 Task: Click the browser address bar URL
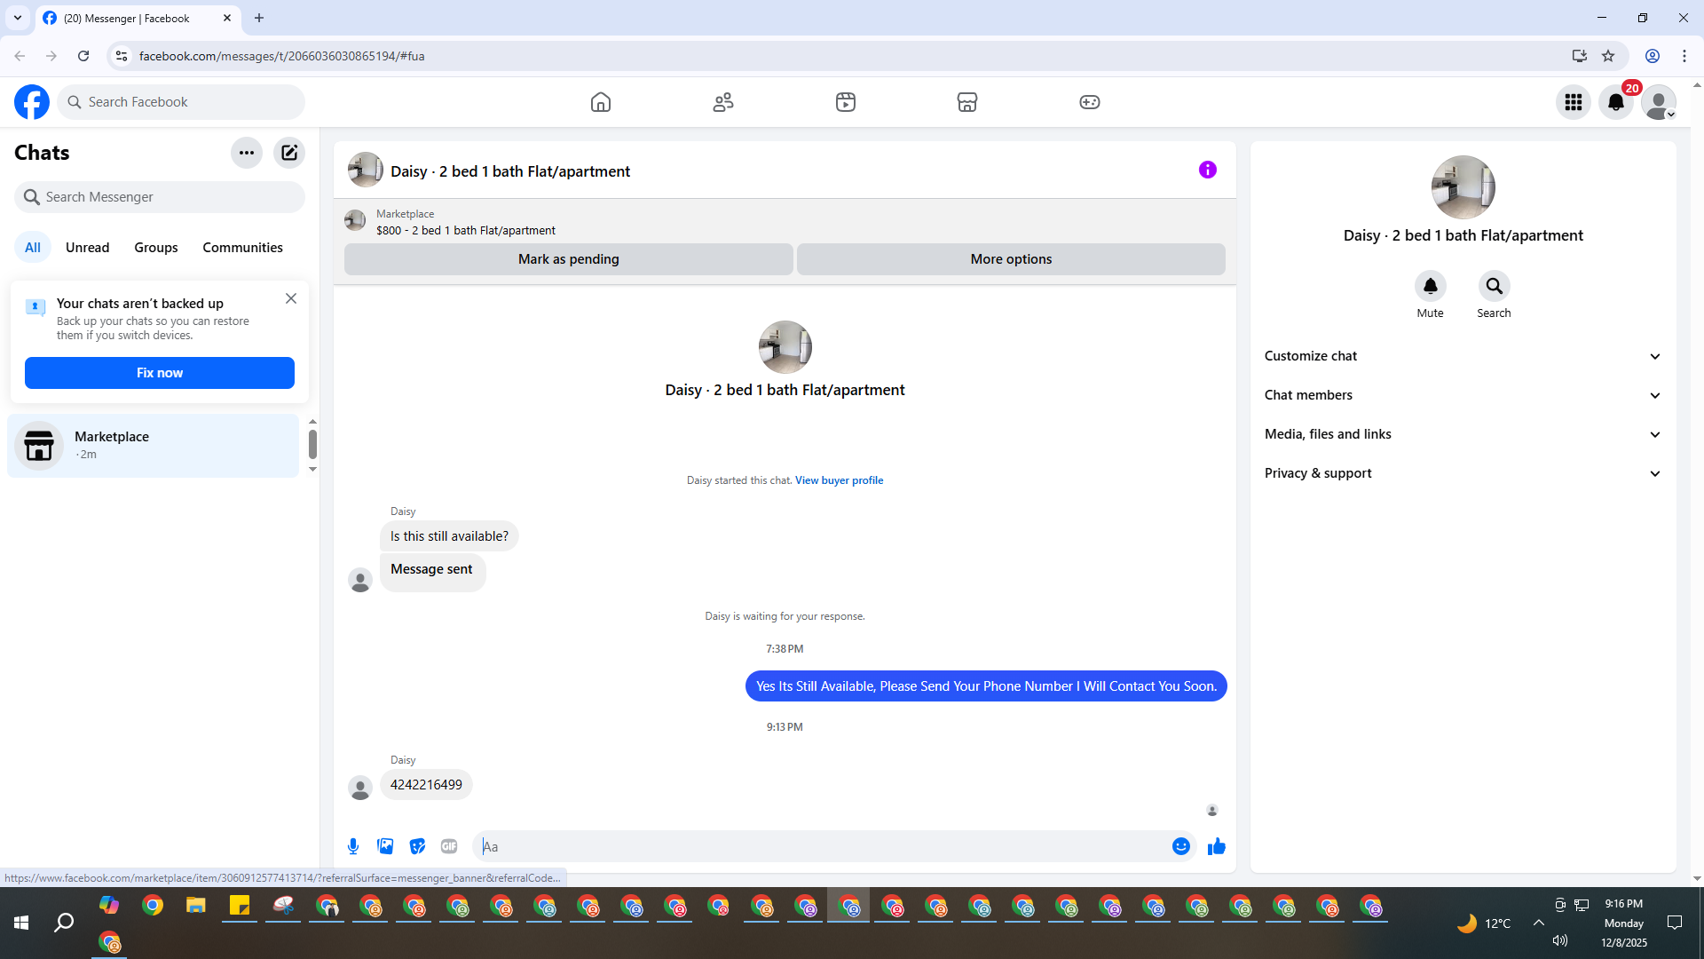tap(282, 56)
